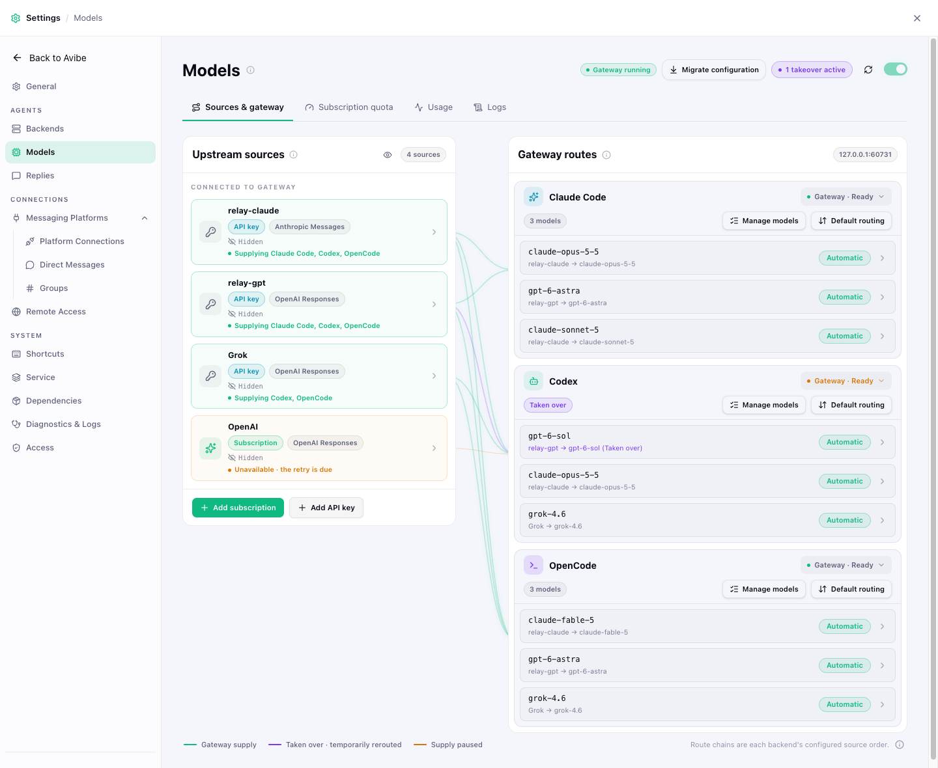Switch to the Usage tab
This screenshot has height=768, width=938.
[x=434, y=107]
